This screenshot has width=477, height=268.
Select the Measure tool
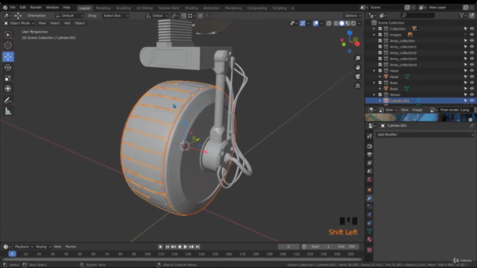[8, 111]
